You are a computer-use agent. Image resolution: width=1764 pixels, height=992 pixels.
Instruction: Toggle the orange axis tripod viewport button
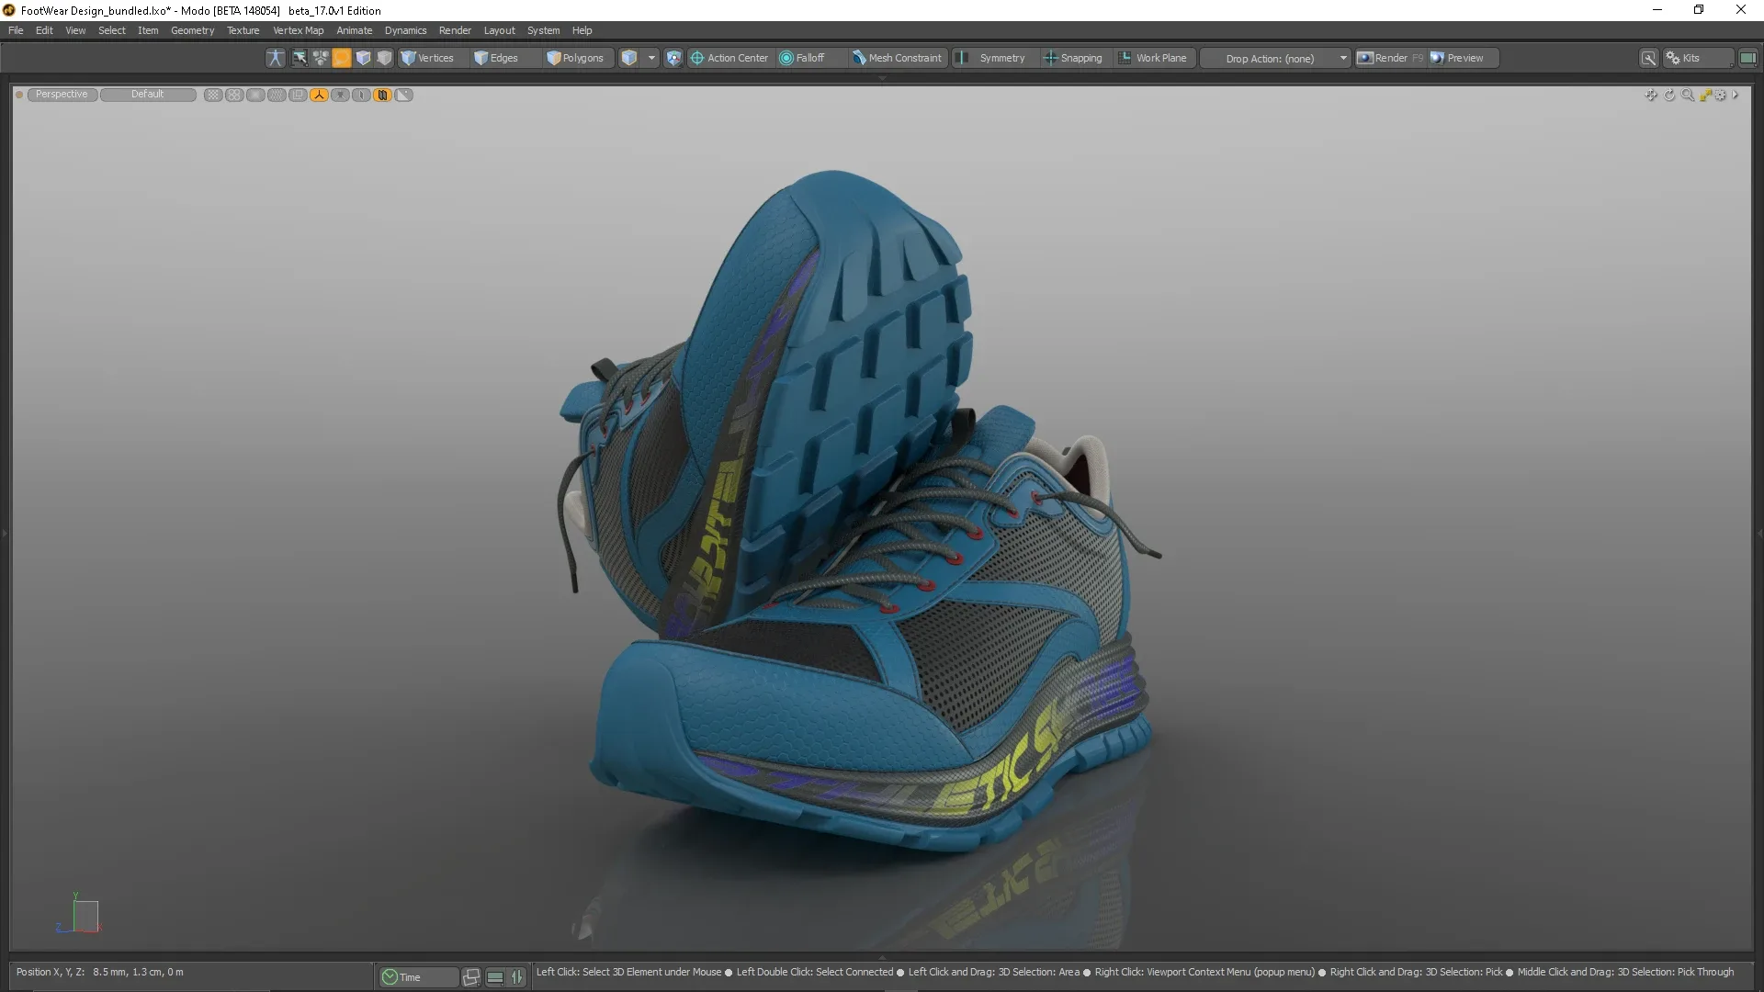pyautogui.click(x=319, y=95)
